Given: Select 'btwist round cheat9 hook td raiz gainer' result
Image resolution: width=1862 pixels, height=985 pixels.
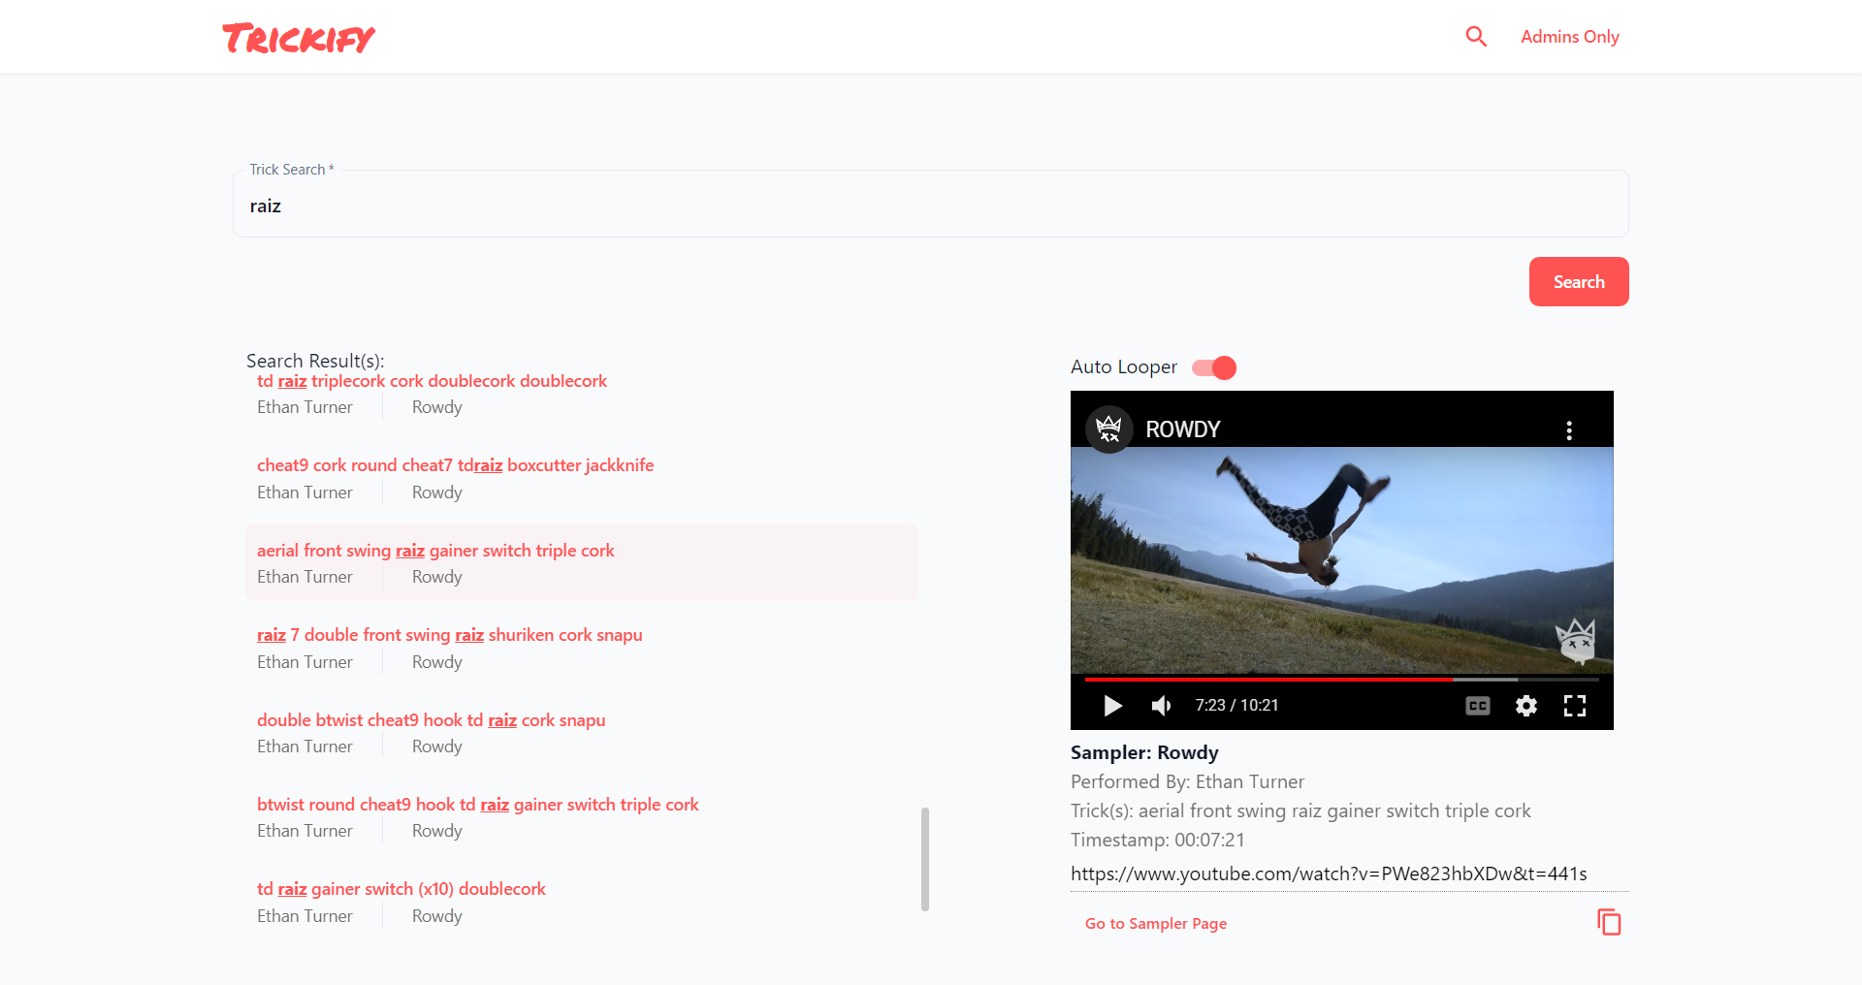Looking at the screenshot, I should pos(582,816).
